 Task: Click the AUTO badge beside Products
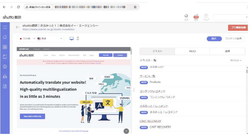point(144,82)
